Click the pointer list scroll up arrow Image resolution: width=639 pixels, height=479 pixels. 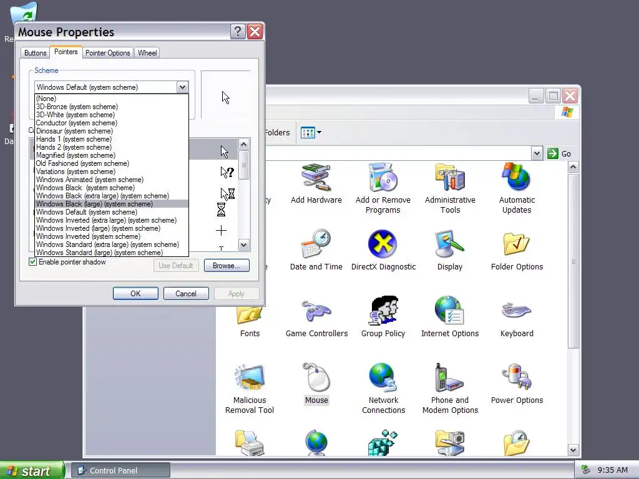point(244,144)
